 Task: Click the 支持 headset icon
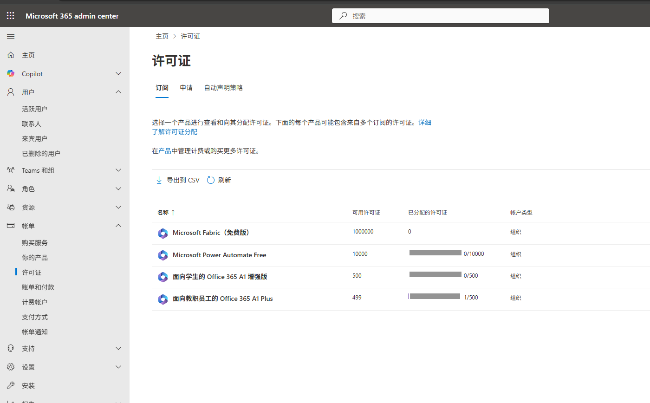11,349
